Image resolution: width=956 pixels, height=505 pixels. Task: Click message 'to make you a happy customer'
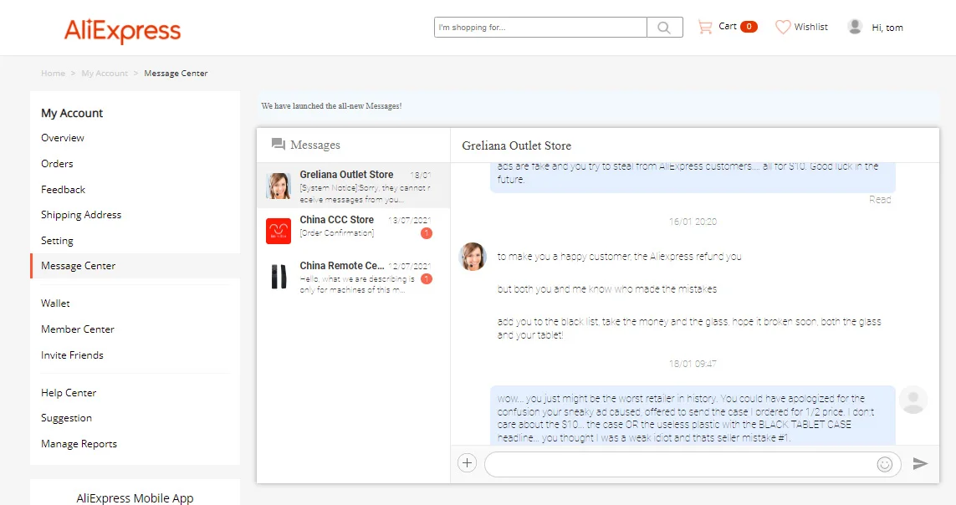pyautogui.click(x=620, y=257)
